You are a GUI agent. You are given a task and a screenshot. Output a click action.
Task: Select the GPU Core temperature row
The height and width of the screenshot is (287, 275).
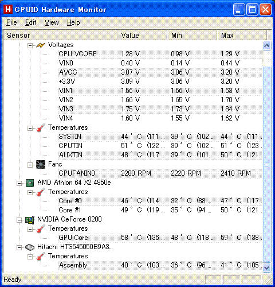(x=160, y=238)
